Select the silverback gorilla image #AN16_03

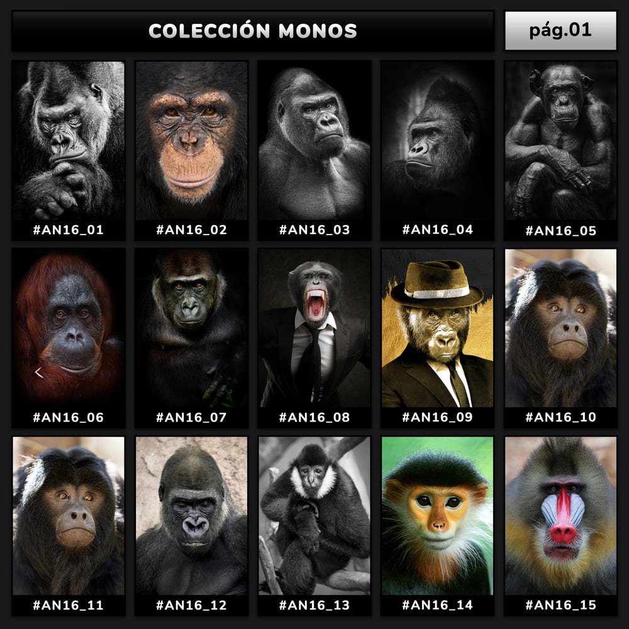[x=314, y=140]
